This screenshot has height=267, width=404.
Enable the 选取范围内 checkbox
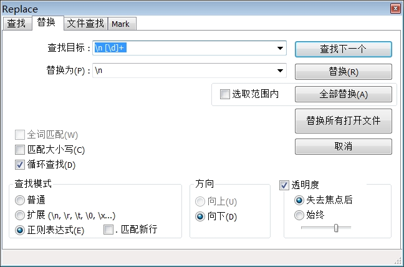tap(224, 94)
